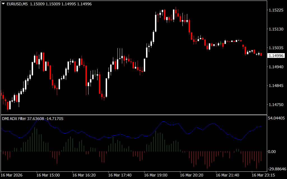Click the triangle arrow beside EURUSD,M5

3,4
